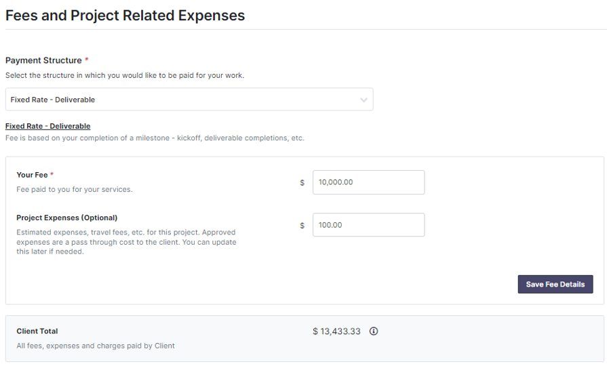Image resolution: width=607 pixels, height=366 pixels.
Task: Click the Client Total label
Action: pyautogui.click(x=37, y=331)
